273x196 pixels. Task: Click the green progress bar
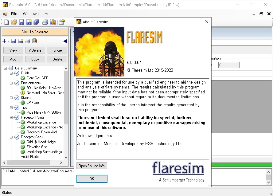242,165
